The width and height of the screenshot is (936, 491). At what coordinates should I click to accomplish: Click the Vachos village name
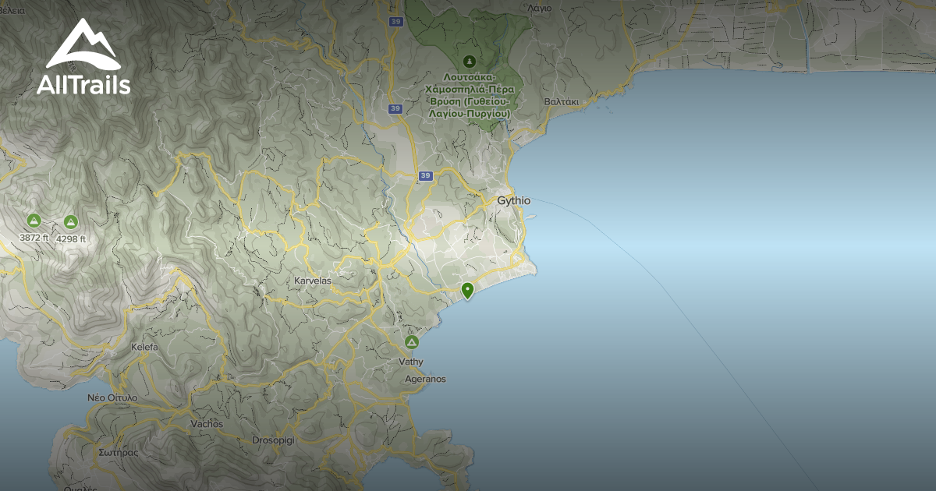[x=207, y=423]
